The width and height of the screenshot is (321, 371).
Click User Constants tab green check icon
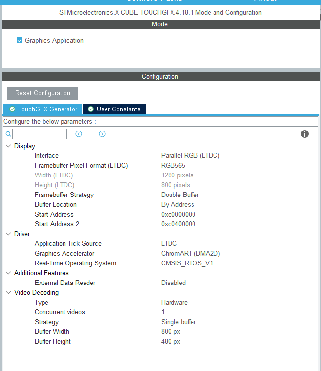coord(91,109)
